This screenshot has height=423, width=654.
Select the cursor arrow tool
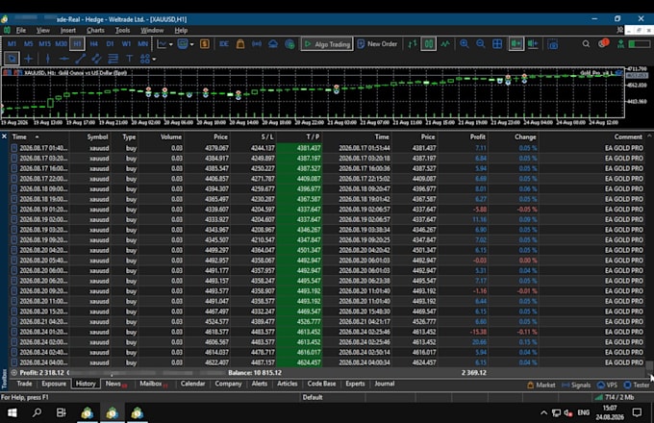click(12, 59)
